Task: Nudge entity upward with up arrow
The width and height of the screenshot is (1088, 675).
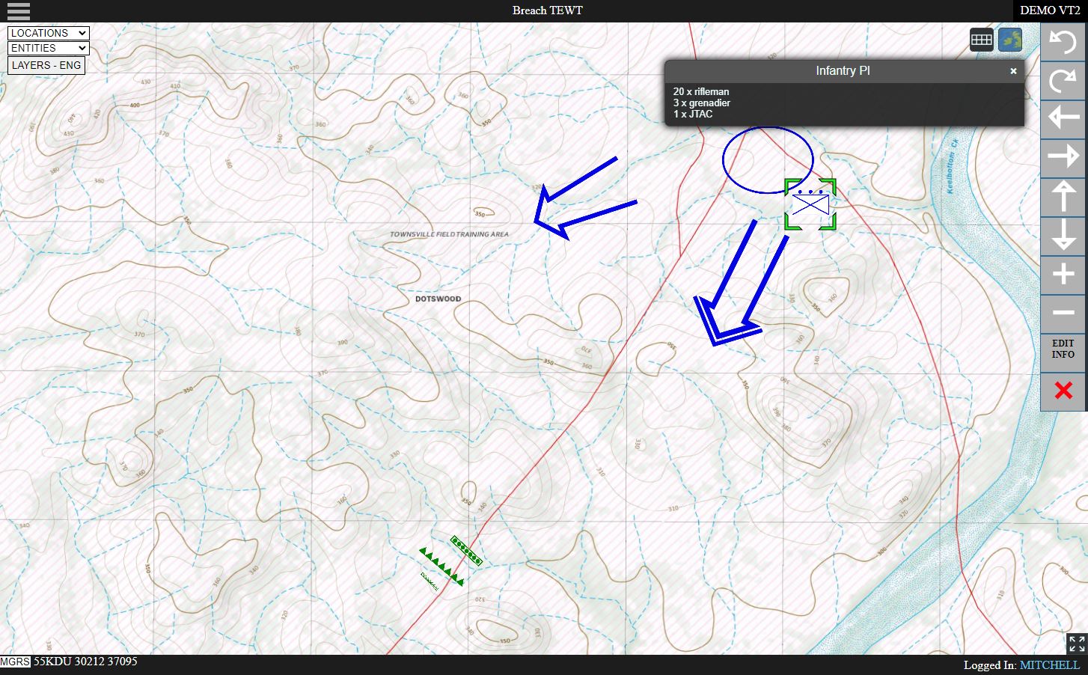Action: point(1063,197)
